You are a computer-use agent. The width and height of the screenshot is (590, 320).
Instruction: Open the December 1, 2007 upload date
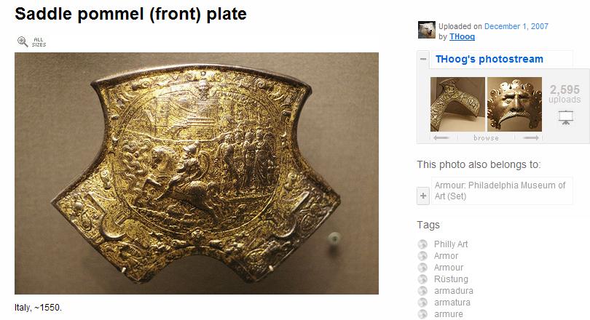[x=516, y=26]
